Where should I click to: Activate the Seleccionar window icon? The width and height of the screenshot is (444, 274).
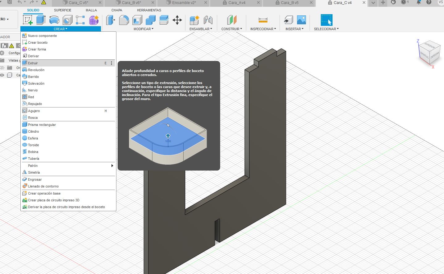coord(326,20)
